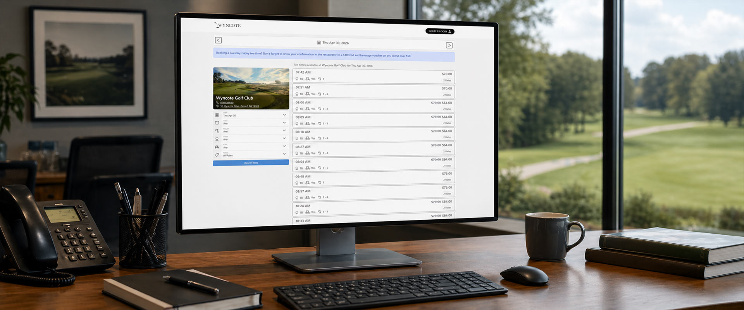The image size is (744, 310).
Task: Click the $76.00 price in the 09:57 AM row
Action: coord(447,188)
